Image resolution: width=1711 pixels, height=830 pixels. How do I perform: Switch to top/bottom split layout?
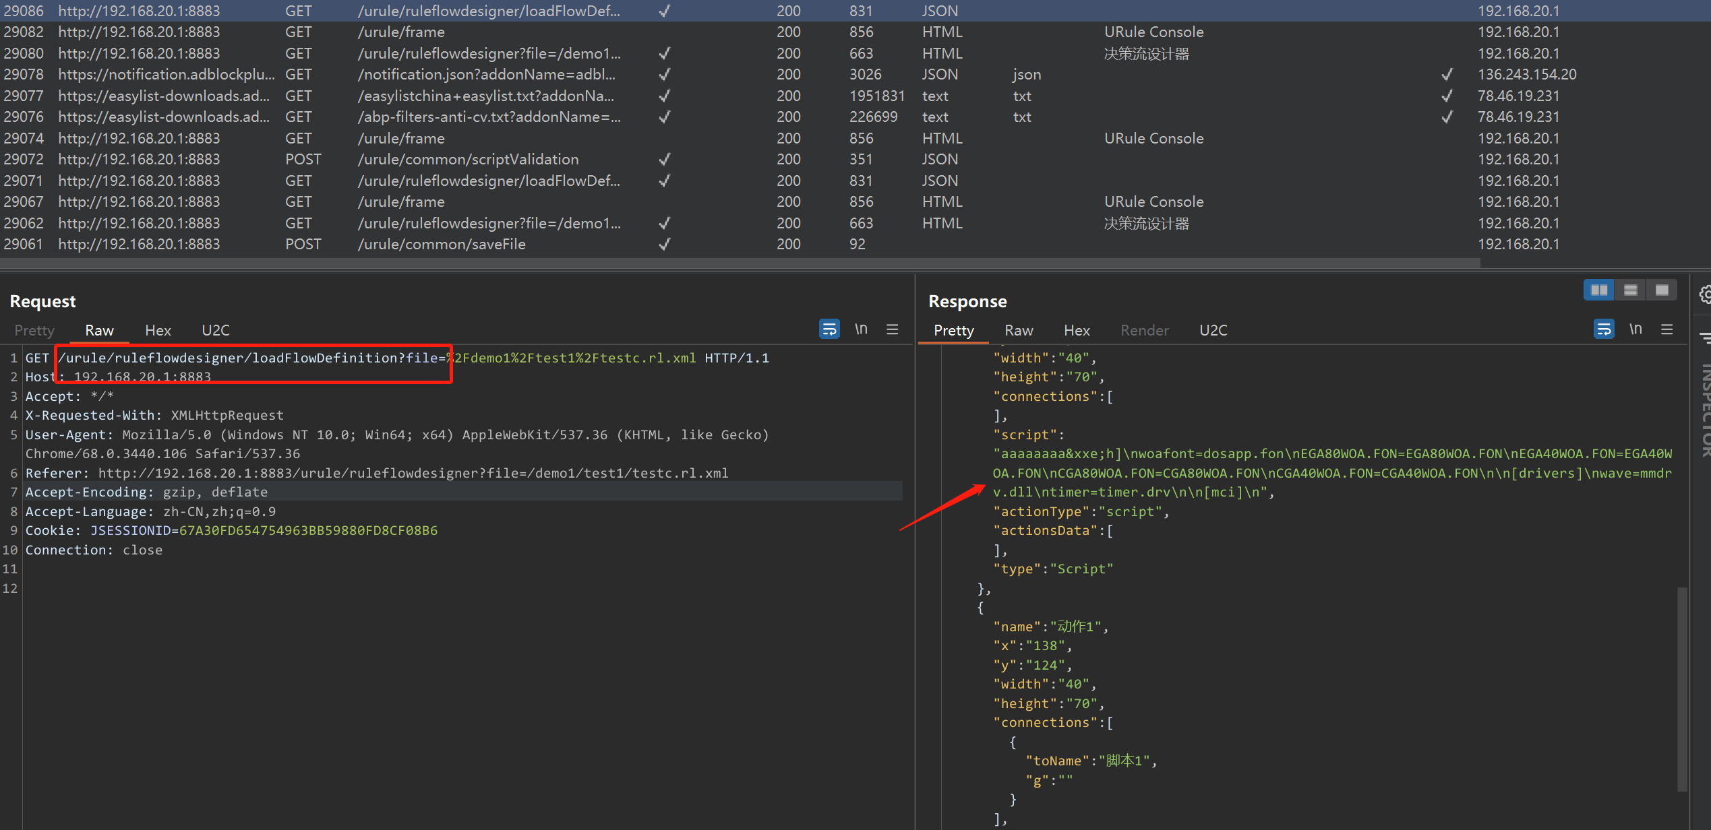pos(1630,290)
